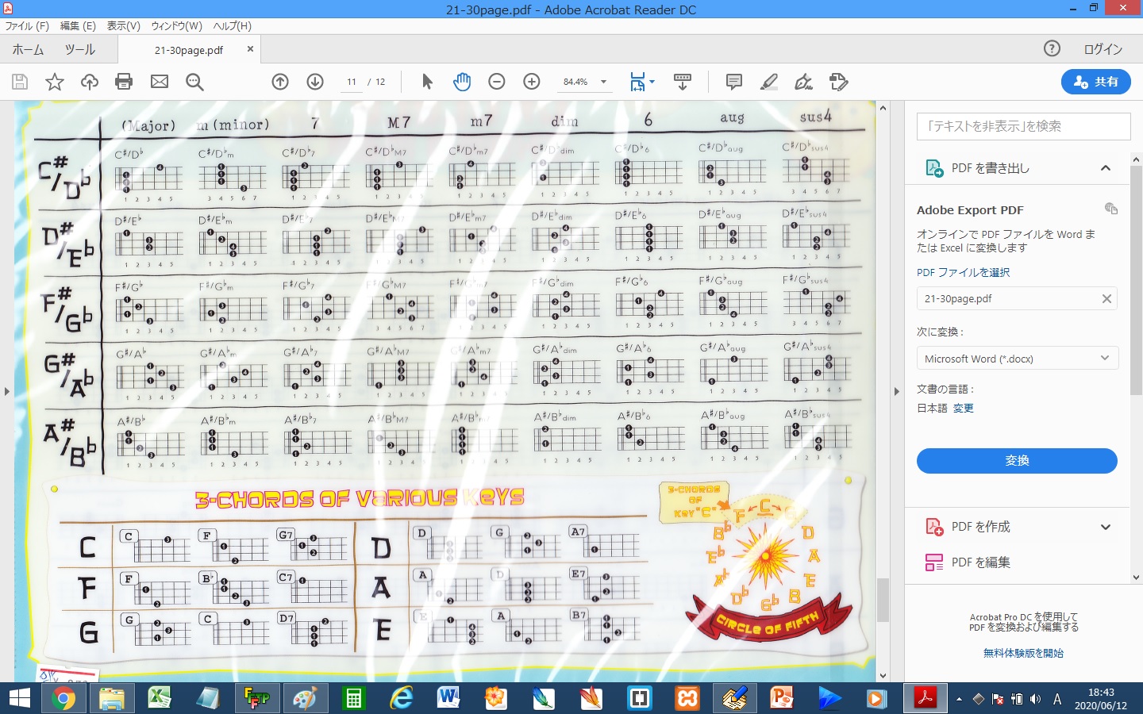Add a sticky note comment
Viewport: 1143px width, 714px height.
(x=734, y=82)
